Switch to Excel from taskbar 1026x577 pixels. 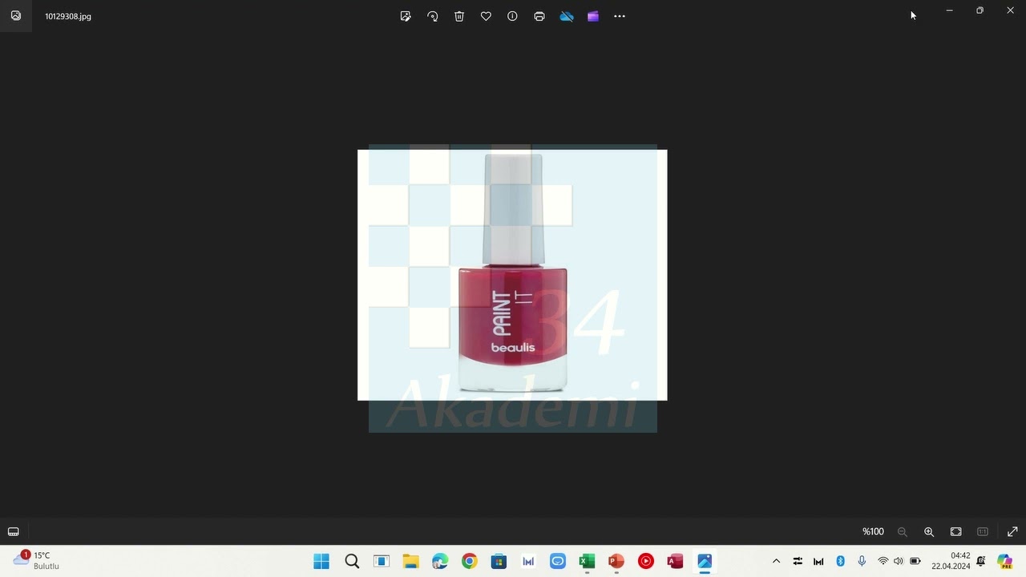point(587,561)
